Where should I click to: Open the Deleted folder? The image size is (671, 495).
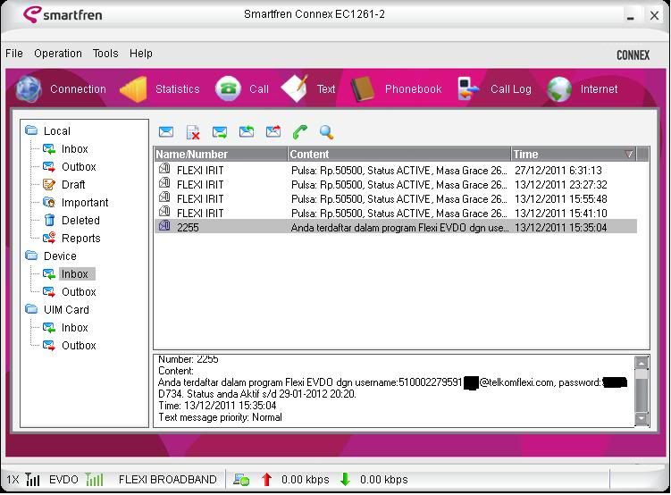point(80,221)
